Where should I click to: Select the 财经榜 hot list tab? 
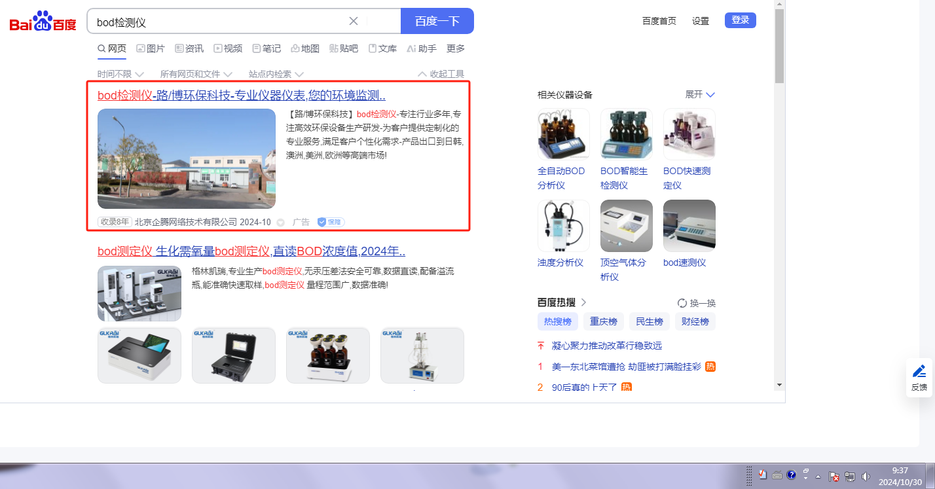(x=695, y=321)
